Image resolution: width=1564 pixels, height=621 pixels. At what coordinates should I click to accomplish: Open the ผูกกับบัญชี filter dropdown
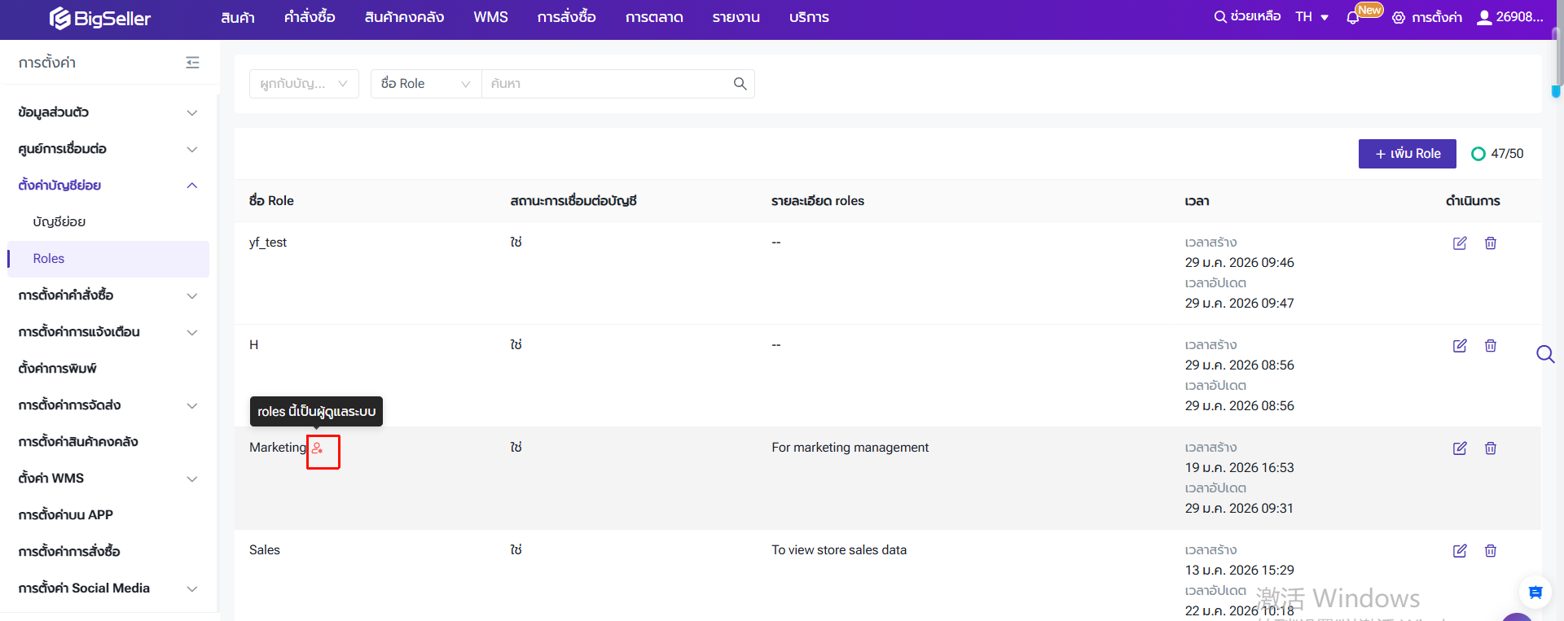click(304, 84)
